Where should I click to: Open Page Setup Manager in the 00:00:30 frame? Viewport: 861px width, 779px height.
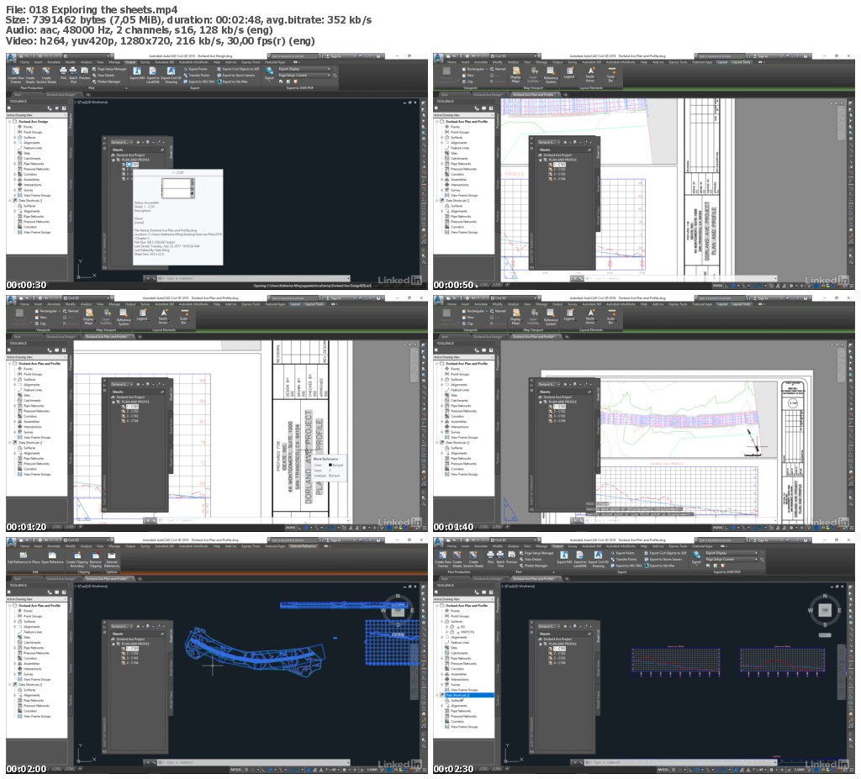click(x=110, y=69)
